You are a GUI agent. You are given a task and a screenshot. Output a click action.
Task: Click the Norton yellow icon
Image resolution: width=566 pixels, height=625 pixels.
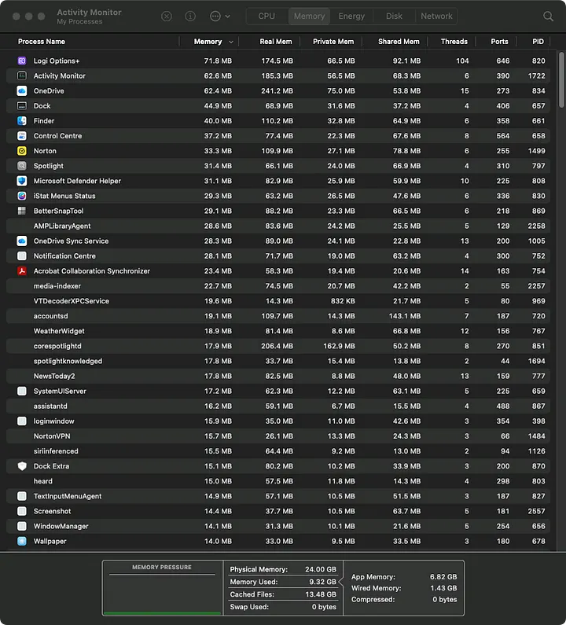tap(22, 151)
